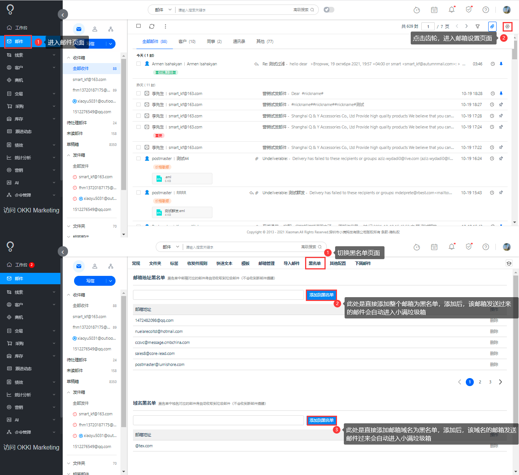Check the email dated 10-19 18:27

139,104
